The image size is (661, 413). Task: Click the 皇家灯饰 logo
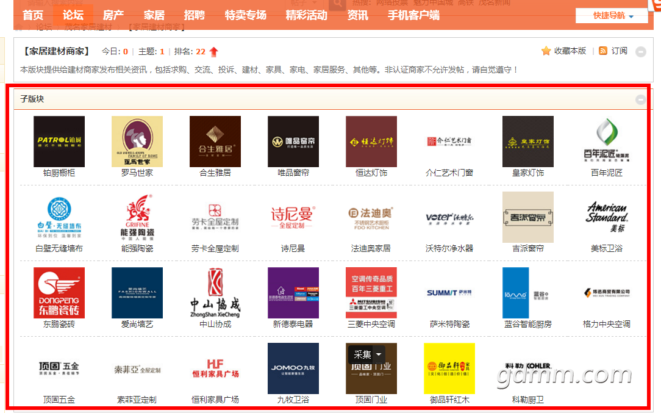click(528, 142)
